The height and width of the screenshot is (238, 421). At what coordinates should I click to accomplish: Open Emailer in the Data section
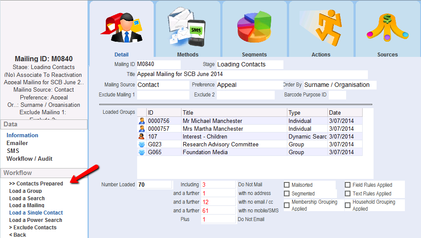point(17,143)
